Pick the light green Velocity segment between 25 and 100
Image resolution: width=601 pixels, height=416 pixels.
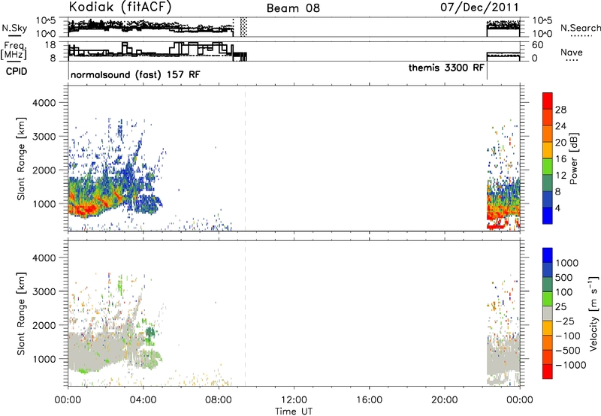click(x=548, y=299)
